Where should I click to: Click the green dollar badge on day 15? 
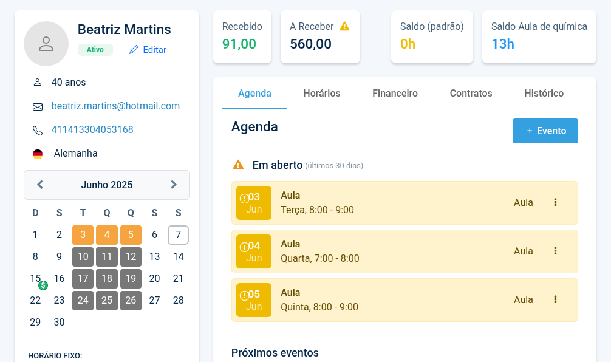43,285
